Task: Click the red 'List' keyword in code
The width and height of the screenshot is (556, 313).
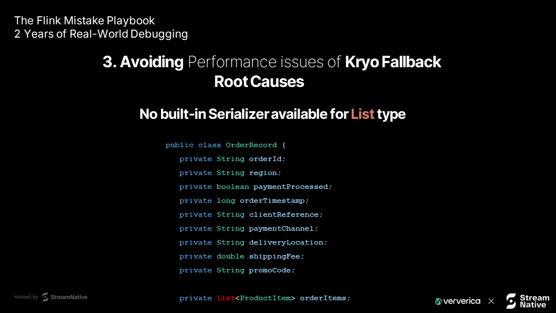Action: [226, 298]
